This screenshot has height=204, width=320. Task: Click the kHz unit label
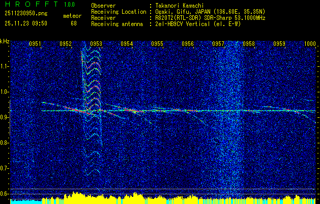(x=5, y=41)
